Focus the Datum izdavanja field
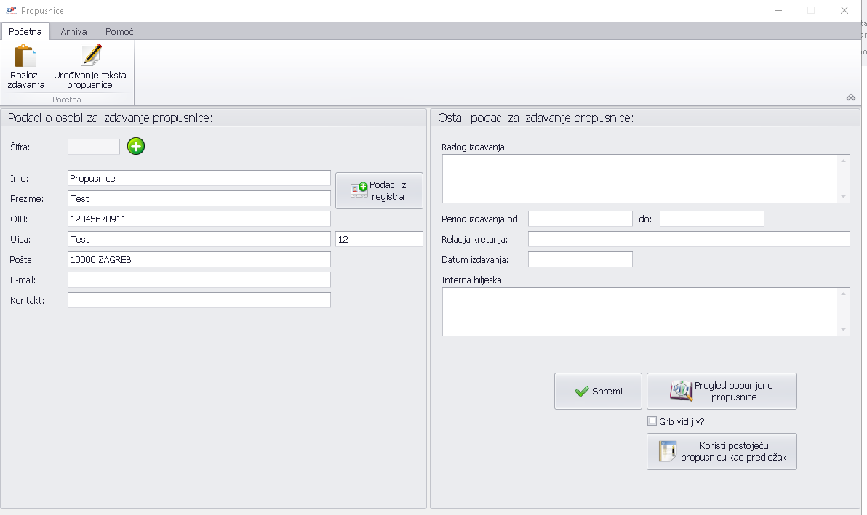 click(x=580, y=259)
